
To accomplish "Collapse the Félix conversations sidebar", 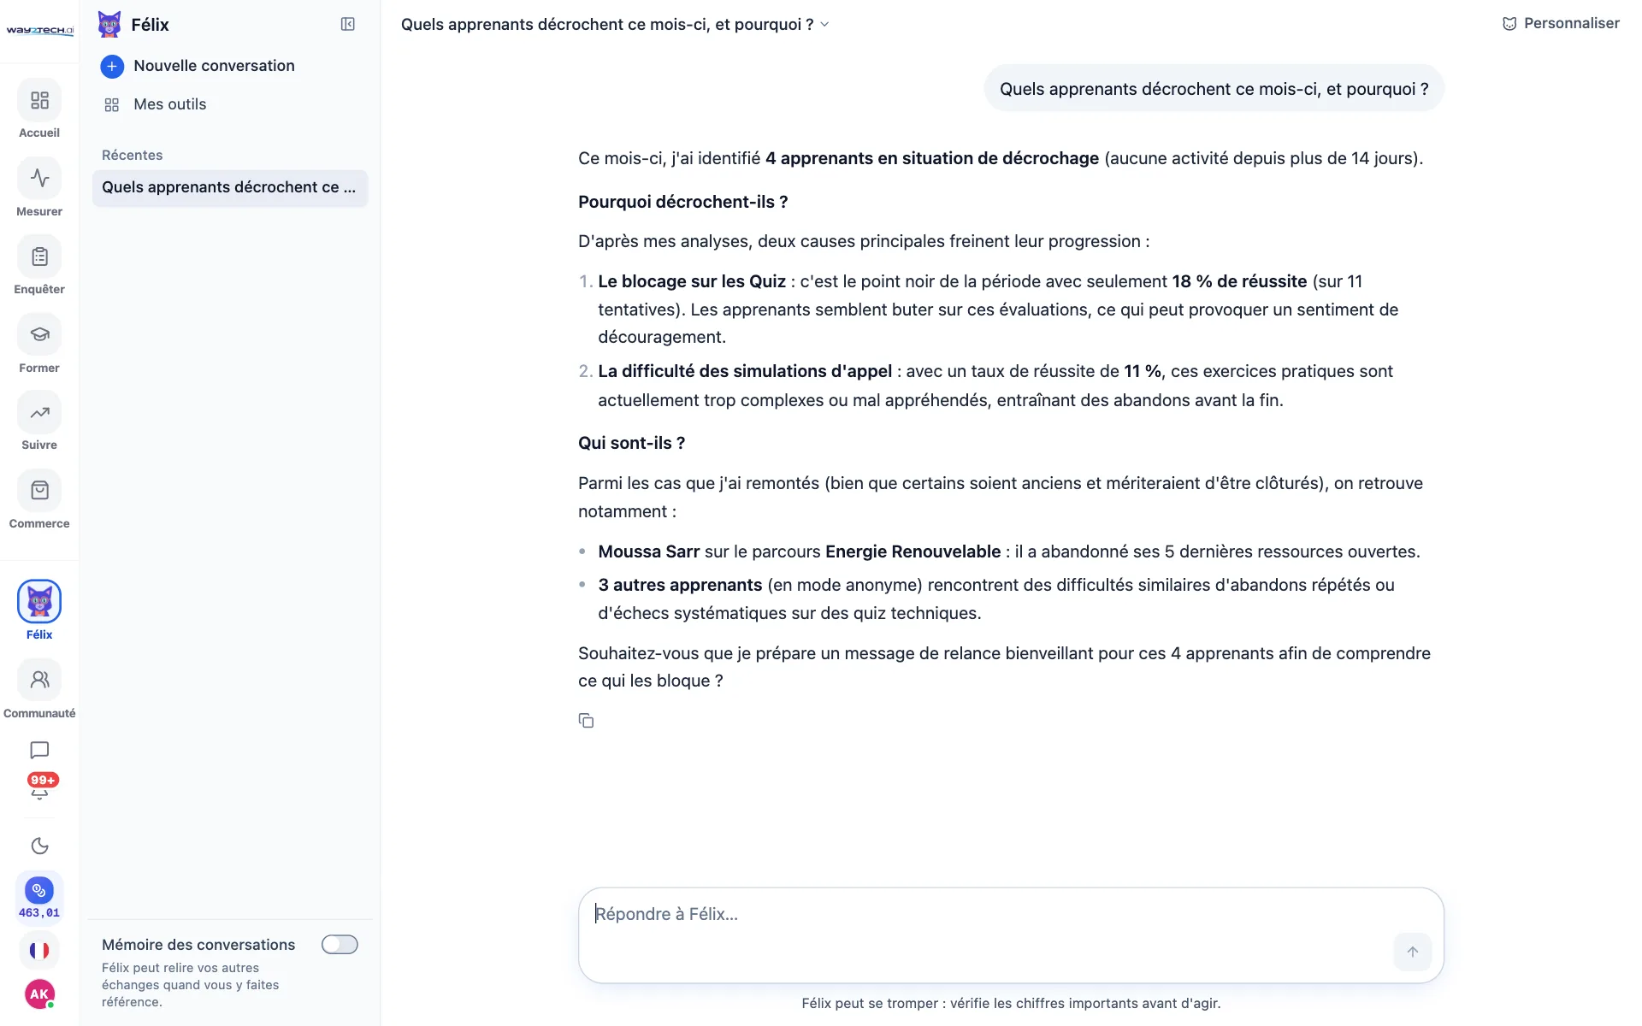I will click(348, 24).
